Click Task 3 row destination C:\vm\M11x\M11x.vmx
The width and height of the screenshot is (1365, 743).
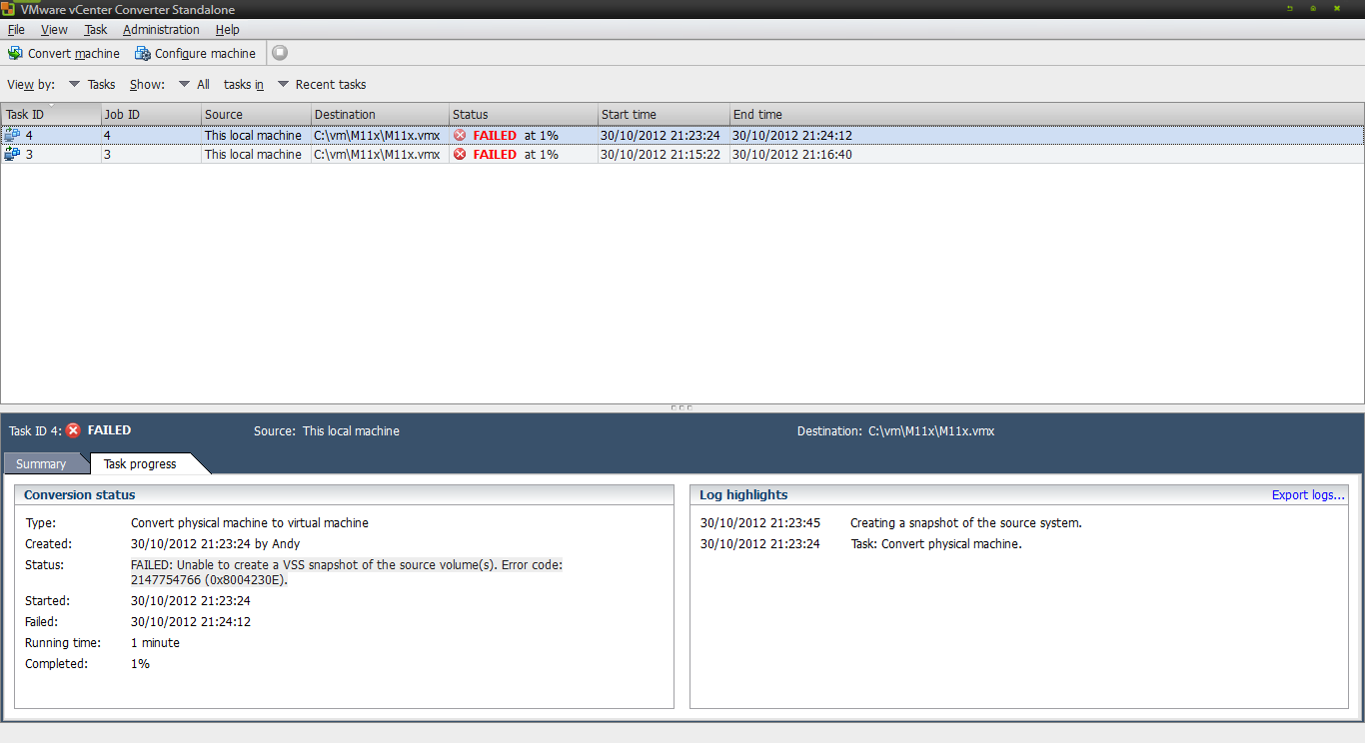[377, 155]
